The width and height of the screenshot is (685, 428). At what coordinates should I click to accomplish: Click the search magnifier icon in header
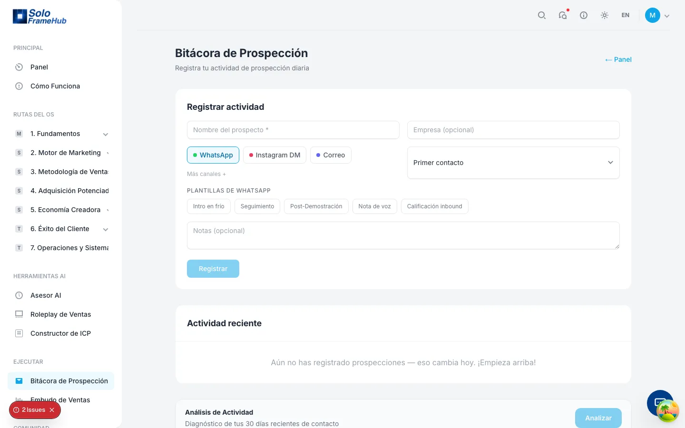[x=541, y=15]
